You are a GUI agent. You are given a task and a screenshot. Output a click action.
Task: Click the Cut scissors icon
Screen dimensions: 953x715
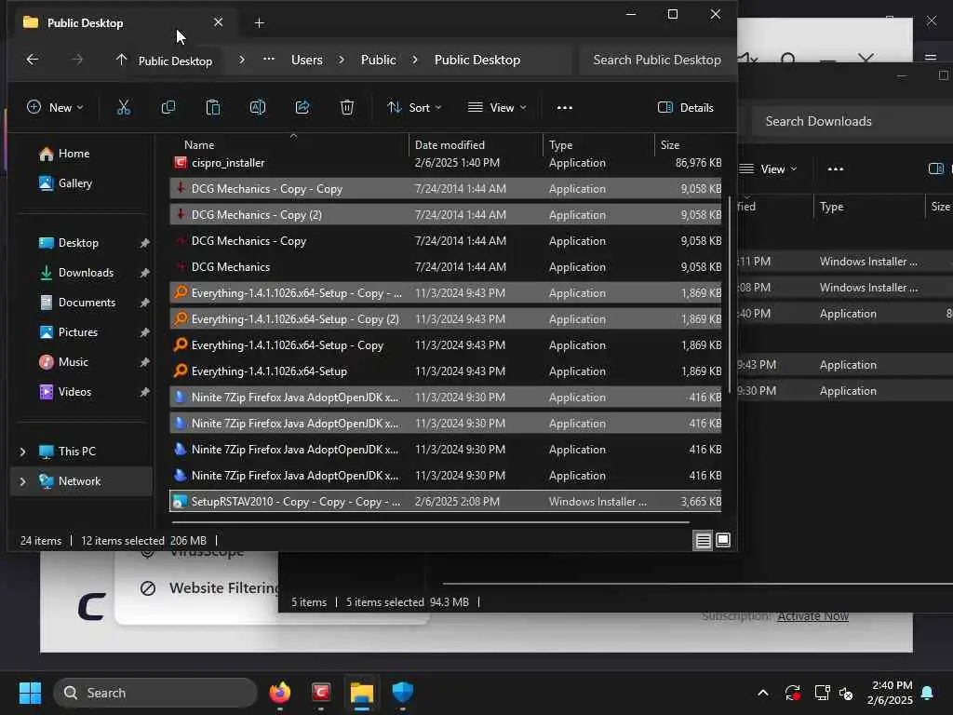[x=124, y=108]
